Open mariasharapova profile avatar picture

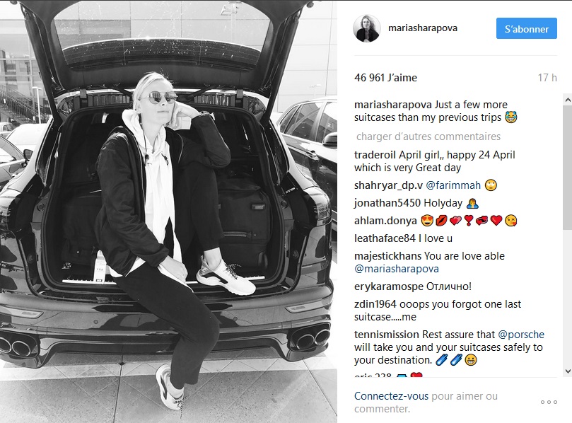point(367,28)
